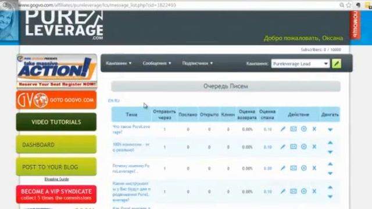Click POST TO YOUR BLOG button
Image resolution: width=372 pixels, height=209 pixels.
tap(56, 167)
